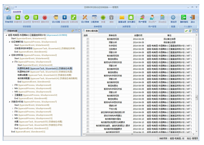Expand the ITA subprocess8 node
This screenshot has width=204, height=145.
click(13, 108)
